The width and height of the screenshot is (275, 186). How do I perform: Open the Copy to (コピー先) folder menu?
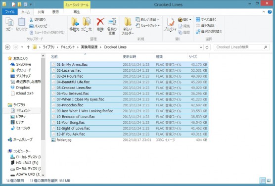[x=87, y=25]
